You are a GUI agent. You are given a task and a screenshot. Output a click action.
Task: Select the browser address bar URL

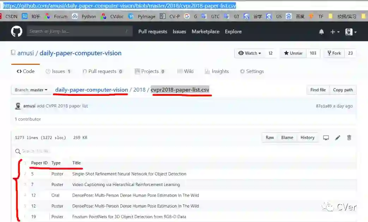(x=120, y=6)
